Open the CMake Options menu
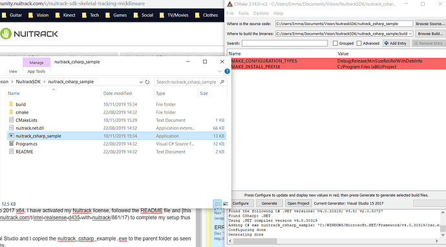Viewport: 446px width, 247px height. pos(261,14)
